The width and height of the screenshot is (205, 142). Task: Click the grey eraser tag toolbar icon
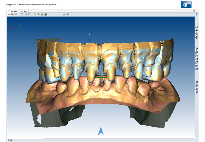click(x=38, y=14)
